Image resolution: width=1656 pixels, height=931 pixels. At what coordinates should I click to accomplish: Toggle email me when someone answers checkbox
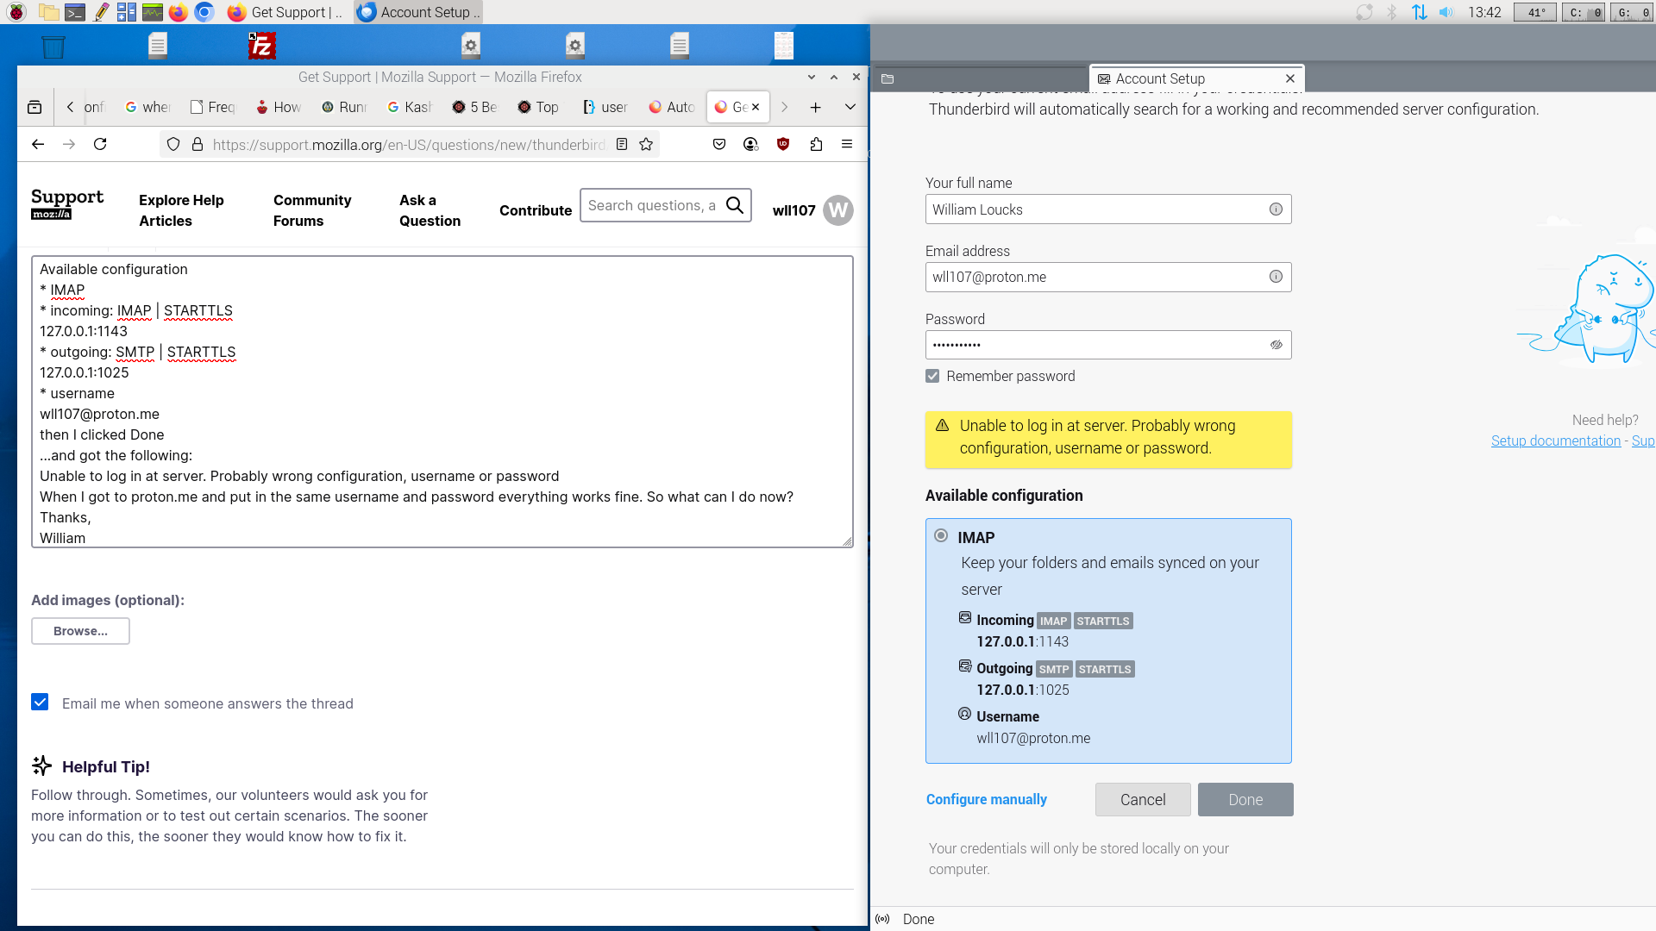(x=40, y=702)
